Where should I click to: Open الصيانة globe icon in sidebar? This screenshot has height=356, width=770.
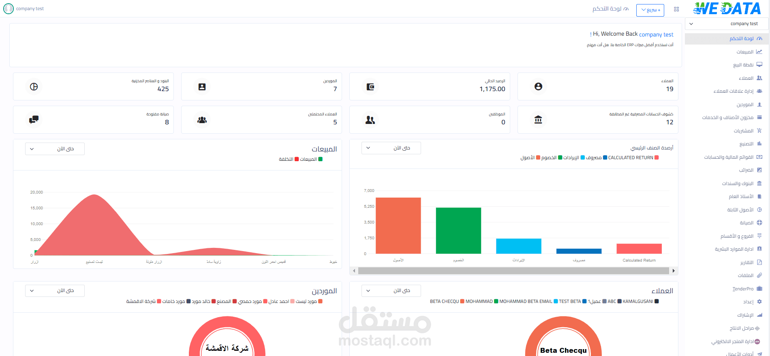759,223
